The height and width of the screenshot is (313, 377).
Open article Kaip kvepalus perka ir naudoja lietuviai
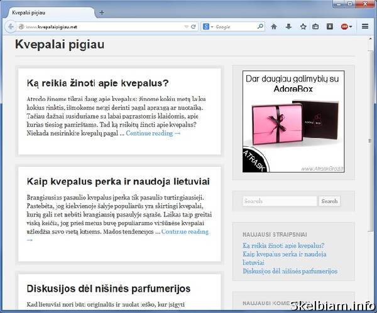pyautogui.click(x=118, y=181)
